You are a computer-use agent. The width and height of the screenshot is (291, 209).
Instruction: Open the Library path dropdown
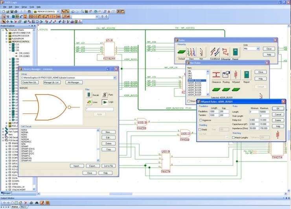click(x=115, y=78)
